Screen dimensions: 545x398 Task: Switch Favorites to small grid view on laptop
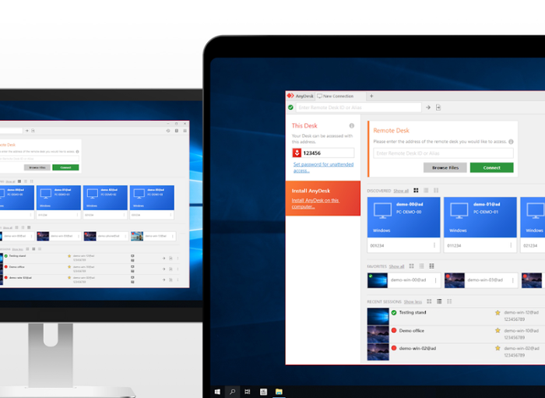click(x=431, y=266)
